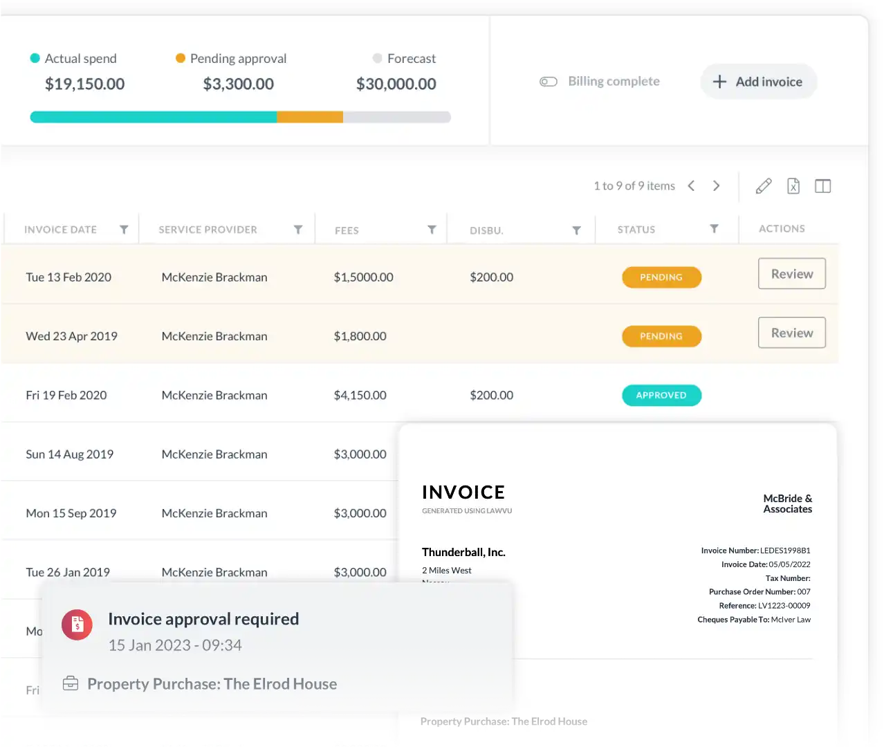This screenshot has height=747, width=884.
Task: Open the Fees column filter icon
Action: coord(432,230)
